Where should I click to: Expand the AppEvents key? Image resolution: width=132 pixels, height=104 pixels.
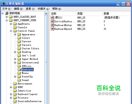click(x=11, y=24)
